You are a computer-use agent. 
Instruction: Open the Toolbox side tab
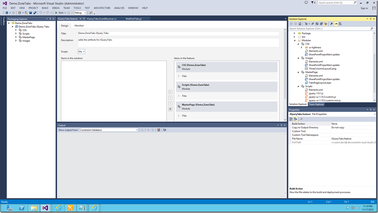3,21
